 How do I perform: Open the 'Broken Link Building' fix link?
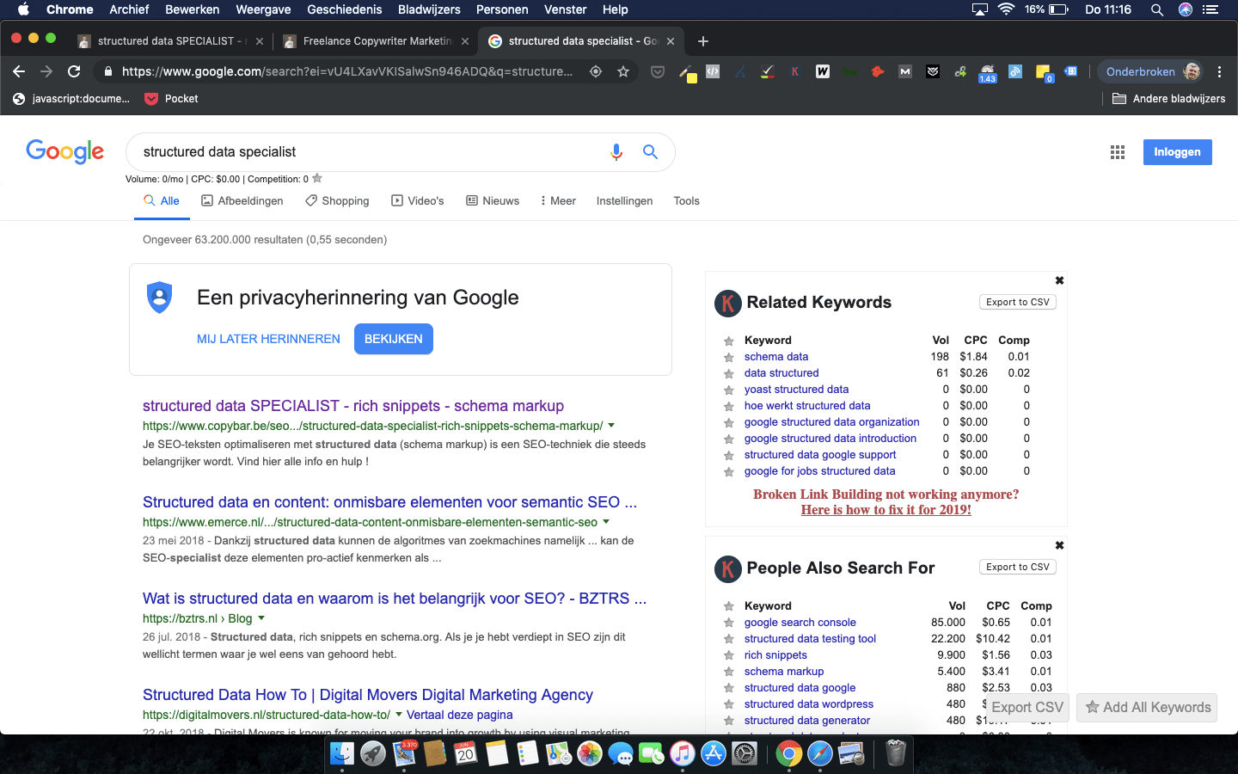(x=886, y=509)
